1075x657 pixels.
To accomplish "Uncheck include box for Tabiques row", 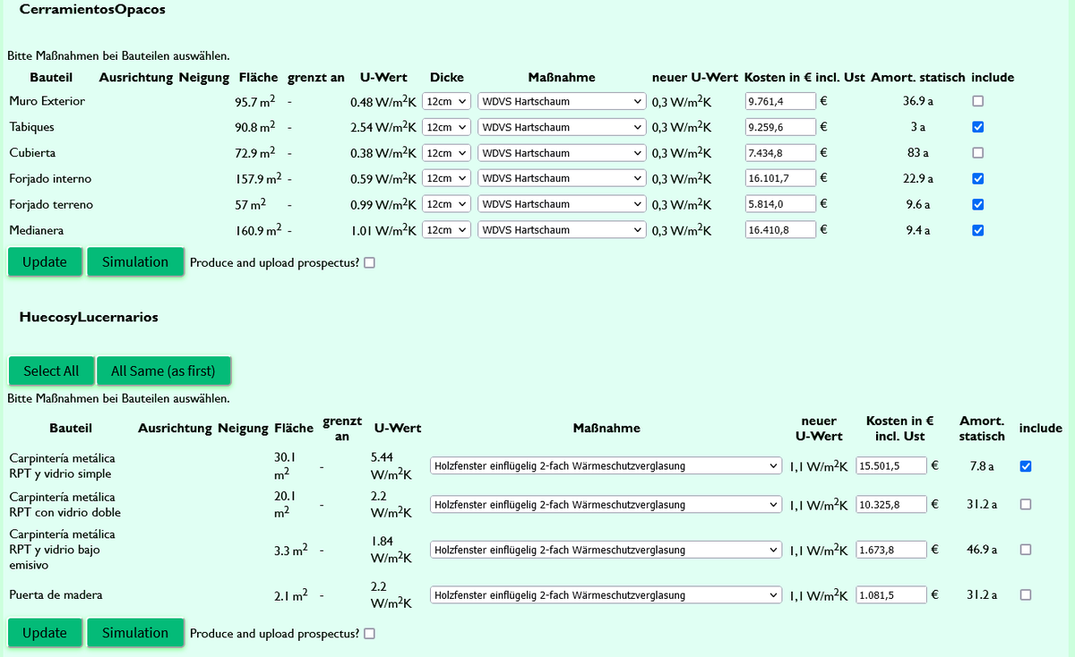I will 978,127.
